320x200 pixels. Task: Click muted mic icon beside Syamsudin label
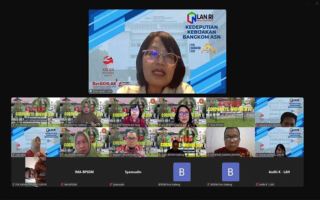tap(111, 185)
